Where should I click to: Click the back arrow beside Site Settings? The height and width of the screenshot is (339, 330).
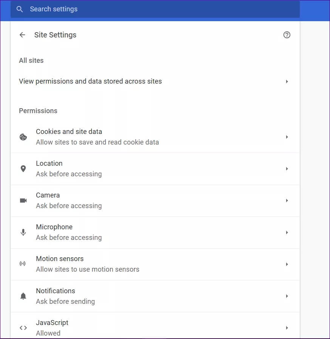point(22,35)
